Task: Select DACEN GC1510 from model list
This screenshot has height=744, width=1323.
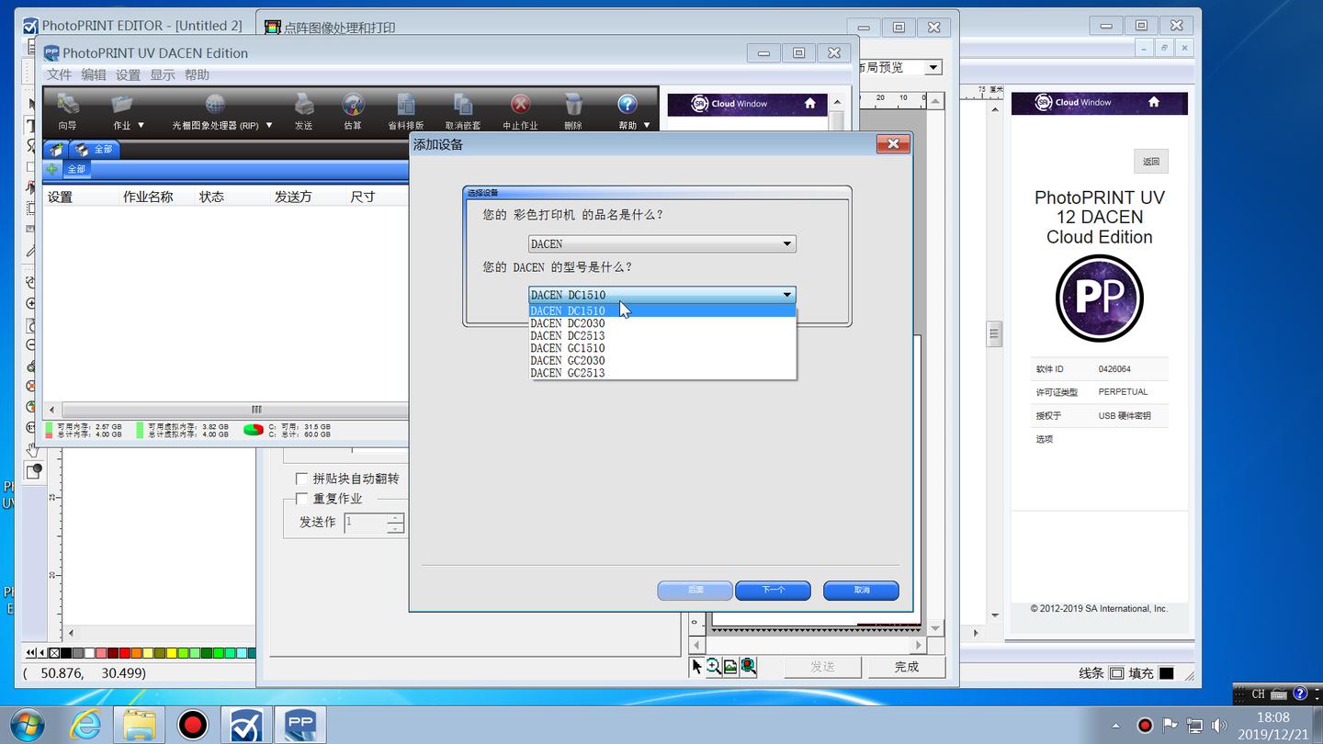Action: 662,348
